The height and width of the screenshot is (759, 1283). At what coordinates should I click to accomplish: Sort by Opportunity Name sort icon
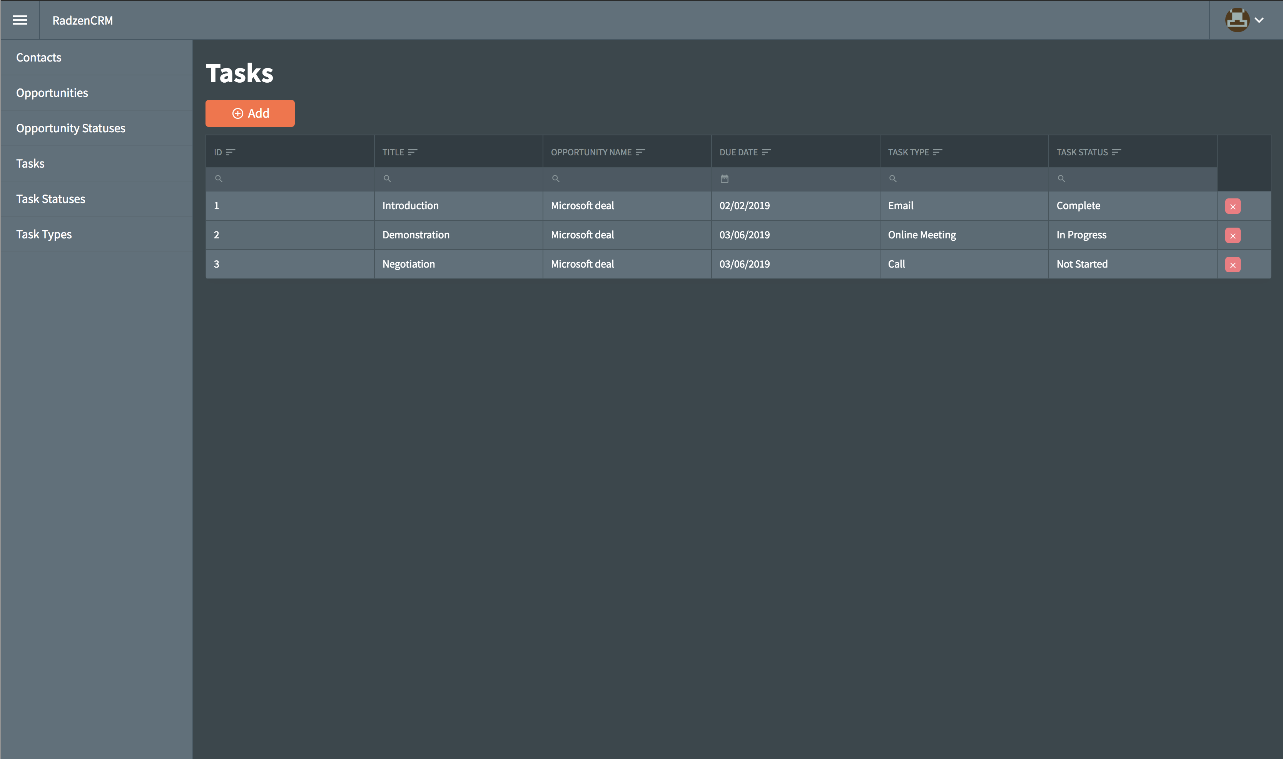point(640,152)
